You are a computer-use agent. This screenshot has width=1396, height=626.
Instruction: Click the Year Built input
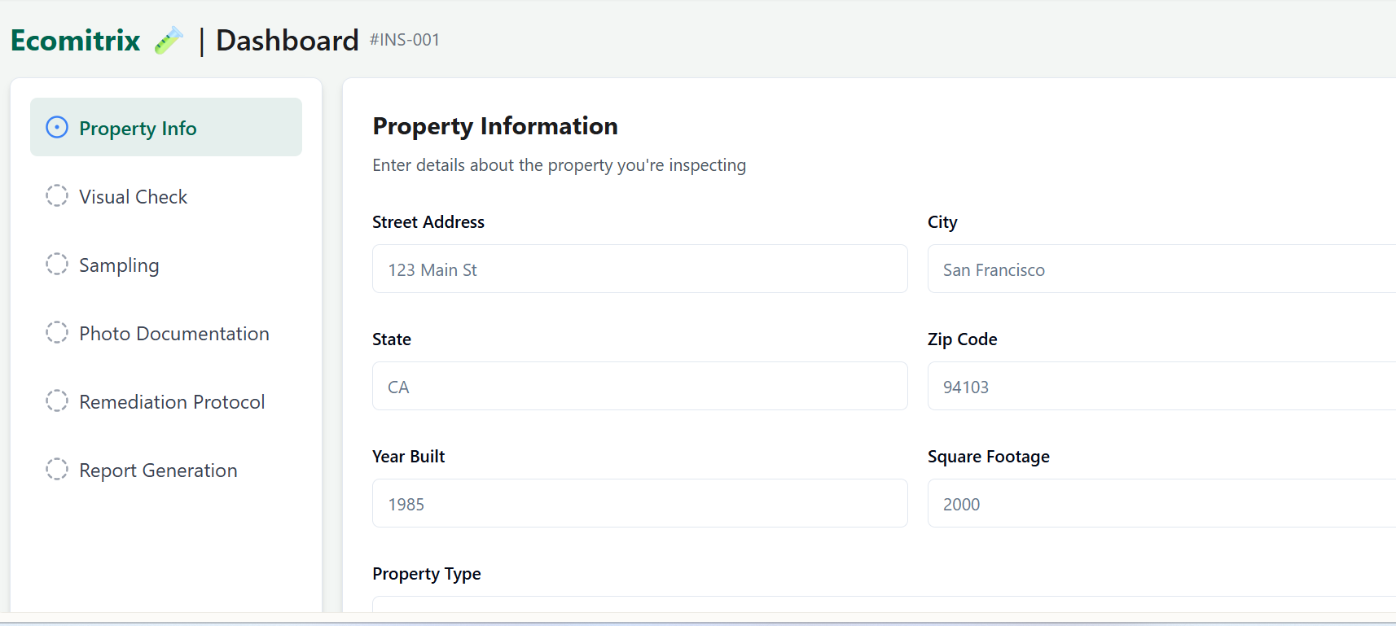(640, 503)
